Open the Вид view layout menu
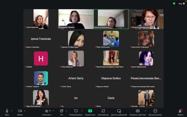Image resolution: width=187 pixels, height=117 pixels. coord(181,3)
